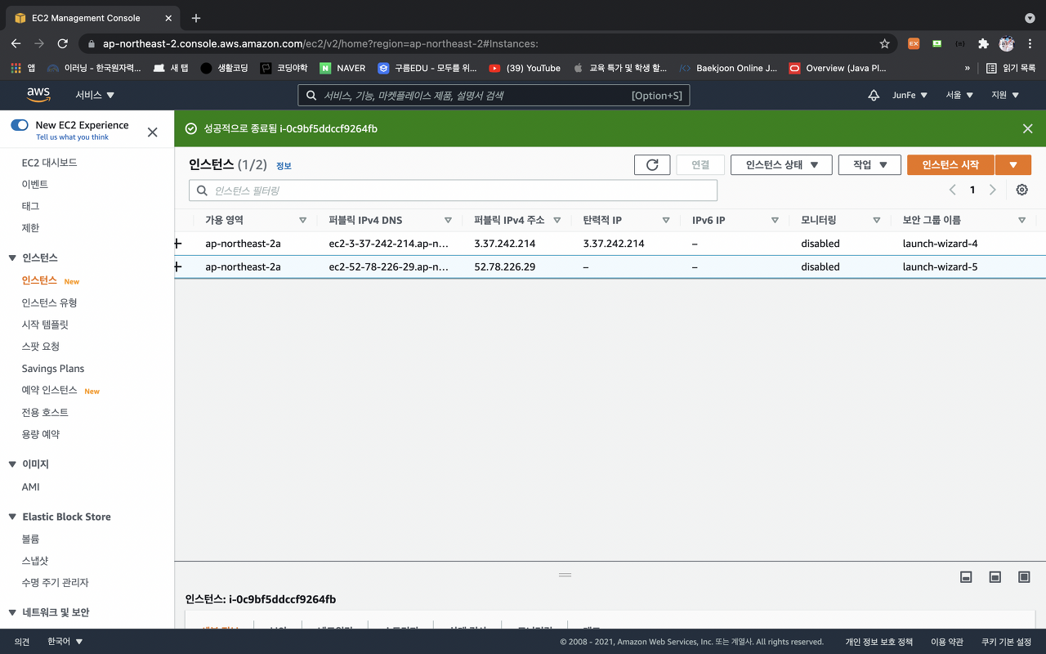The image size is (1046, 654).
Task: Open 인스턴스 유형 in sidebar
Action: 49,302
